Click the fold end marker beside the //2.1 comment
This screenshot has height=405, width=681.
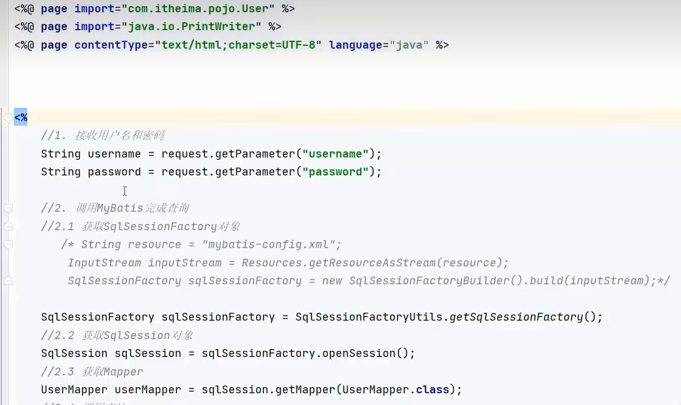(x=8, y=226)
